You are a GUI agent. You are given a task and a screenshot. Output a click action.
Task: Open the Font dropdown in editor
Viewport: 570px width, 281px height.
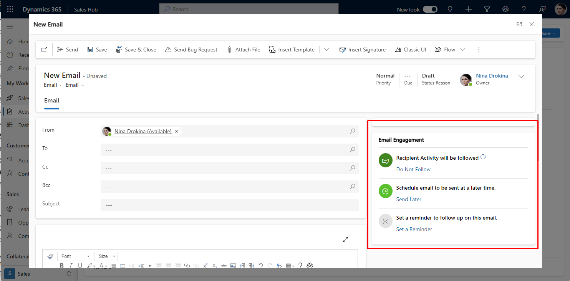pos(75,256)
